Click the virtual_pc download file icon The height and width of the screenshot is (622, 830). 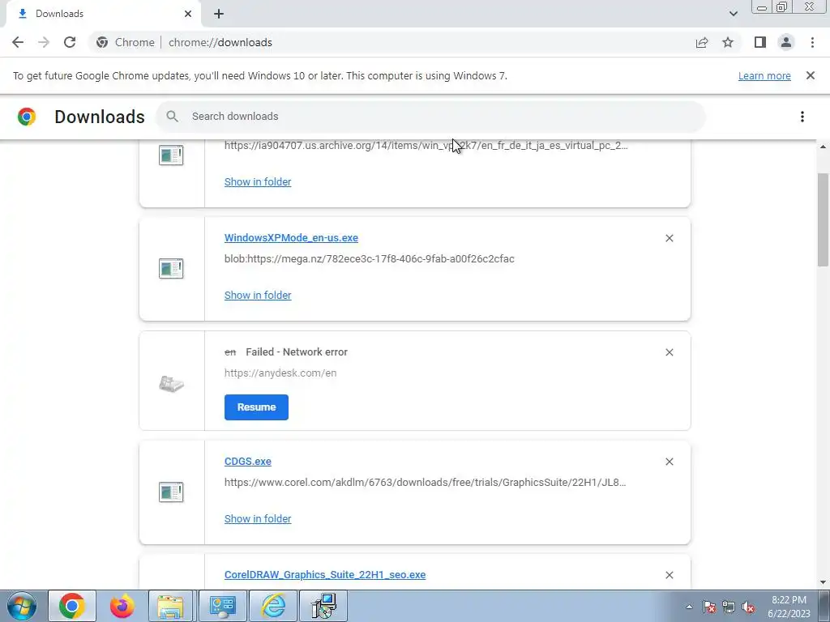coord(171,155)
